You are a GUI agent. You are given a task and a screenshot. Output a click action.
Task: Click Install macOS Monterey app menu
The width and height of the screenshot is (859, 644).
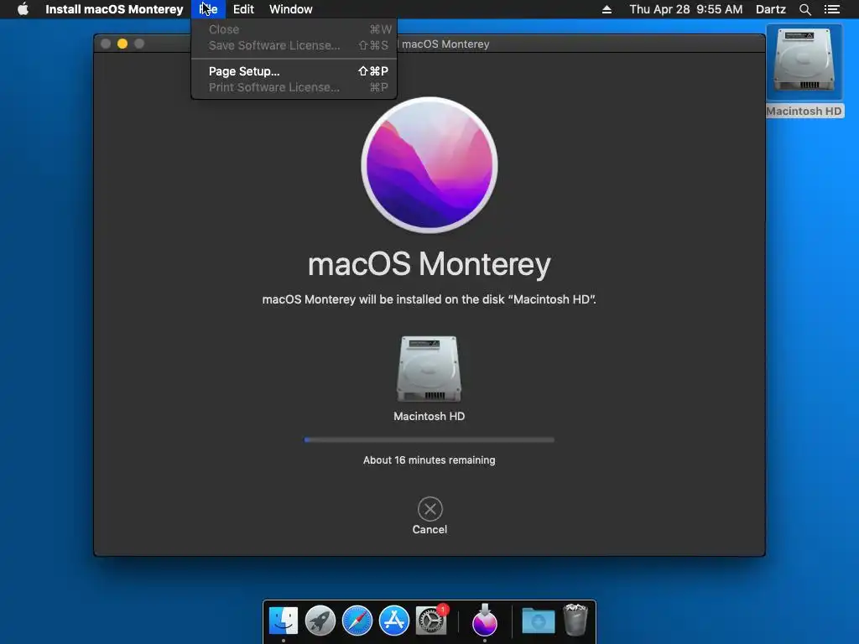(114, 9)
